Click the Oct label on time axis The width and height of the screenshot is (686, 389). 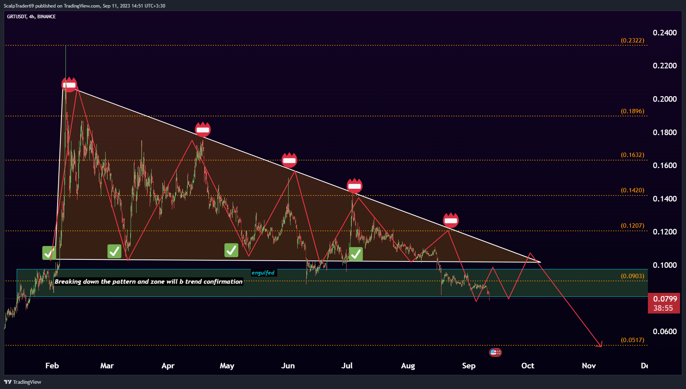point(528,366)
